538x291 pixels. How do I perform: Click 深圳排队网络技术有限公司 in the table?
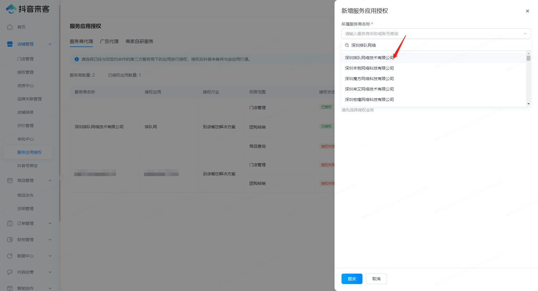99,127
